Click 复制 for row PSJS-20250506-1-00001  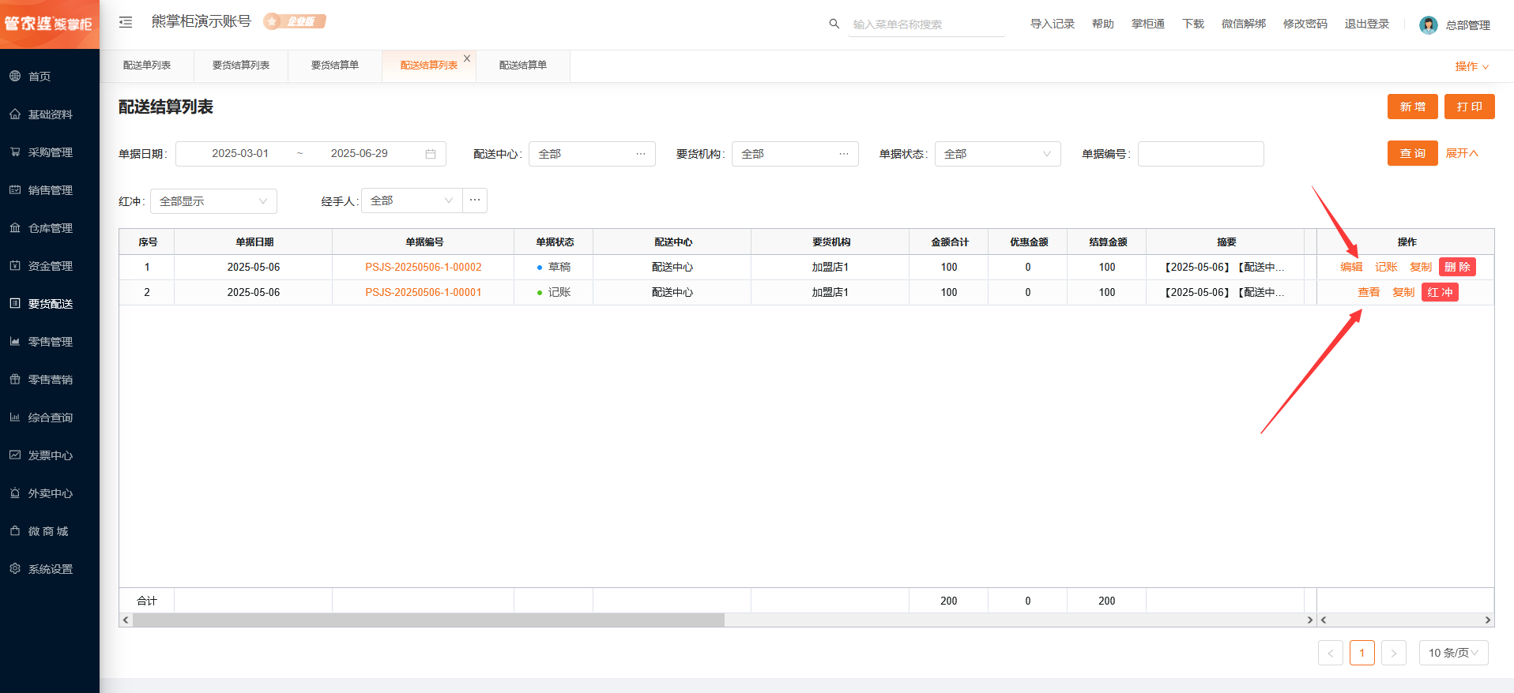point(1403,292)
